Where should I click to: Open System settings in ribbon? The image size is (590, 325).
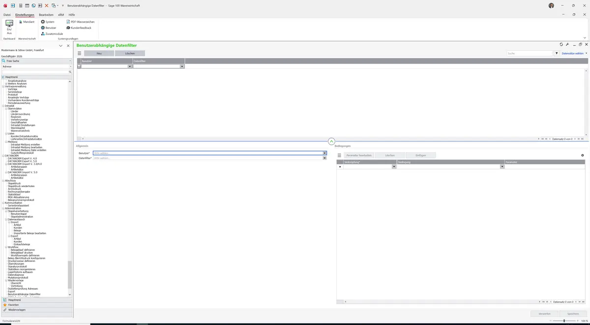(48, 22)
